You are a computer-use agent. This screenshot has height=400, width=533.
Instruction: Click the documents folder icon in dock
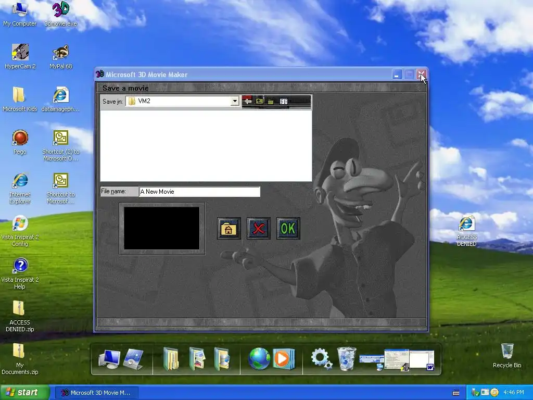click(x=171, y=359)
